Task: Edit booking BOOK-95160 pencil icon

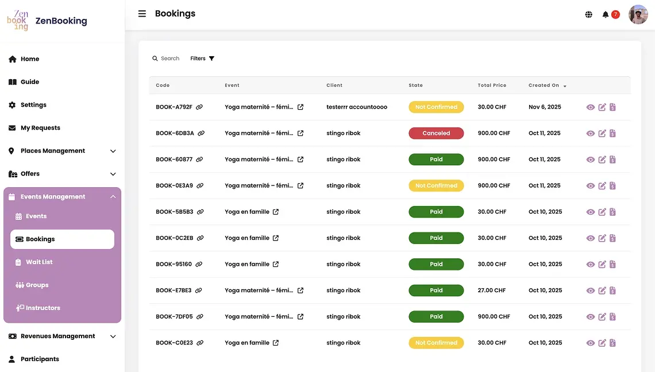Action: click(602, 264)
